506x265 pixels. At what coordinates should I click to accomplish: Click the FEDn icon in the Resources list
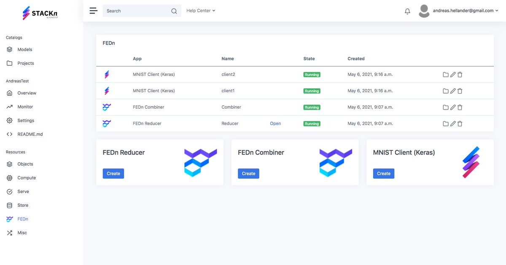(10, 219)
